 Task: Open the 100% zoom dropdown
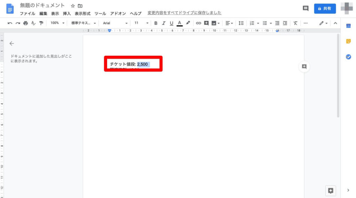(x=57, y=23)
